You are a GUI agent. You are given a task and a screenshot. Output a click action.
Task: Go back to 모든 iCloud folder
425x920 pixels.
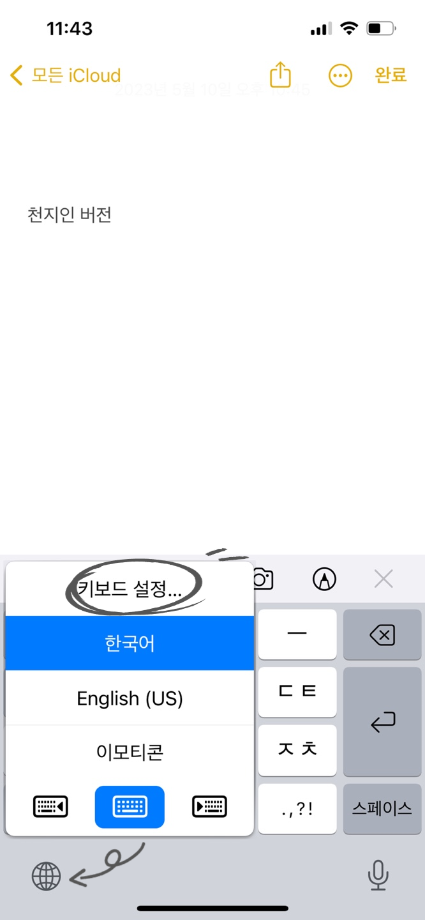(x=65, y=75)
